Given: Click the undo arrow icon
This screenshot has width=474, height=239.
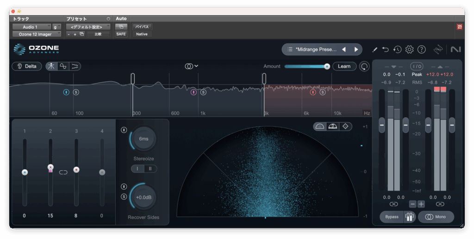Looking at the screenshot, I should tap(386, 49).
